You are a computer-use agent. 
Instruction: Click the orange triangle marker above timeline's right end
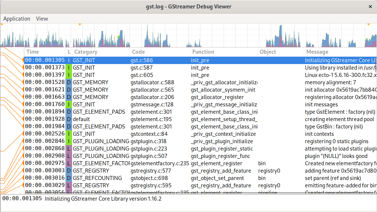[369, 25]
